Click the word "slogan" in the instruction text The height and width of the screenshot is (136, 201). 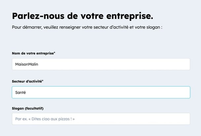point(153,27)
